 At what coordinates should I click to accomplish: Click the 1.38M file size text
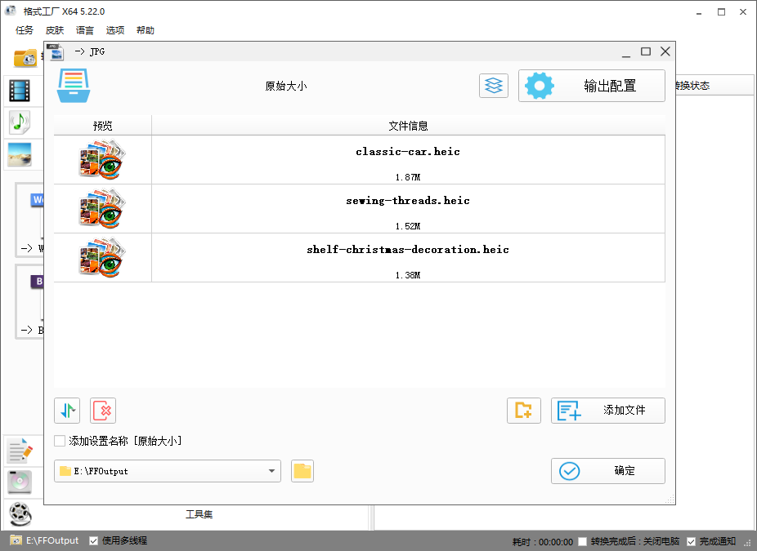point(408,275)
